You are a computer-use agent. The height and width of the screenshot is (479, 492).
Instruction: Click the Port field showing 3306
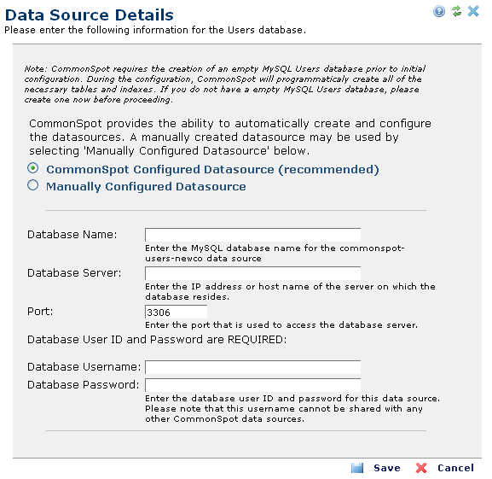coord(176,312)
